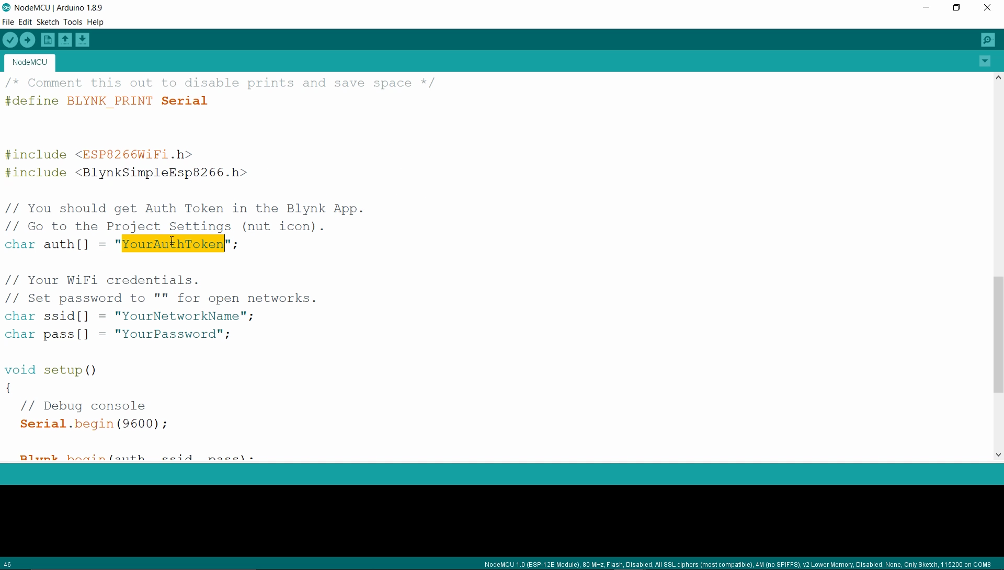Screen dimensions: 1004x570
Task: Click on "YourPassword" string
Action: [169, 334]
